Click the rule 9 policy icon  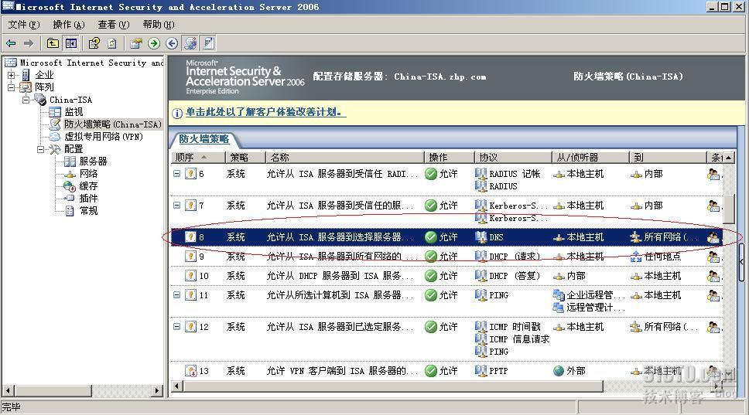coord(190,256)
